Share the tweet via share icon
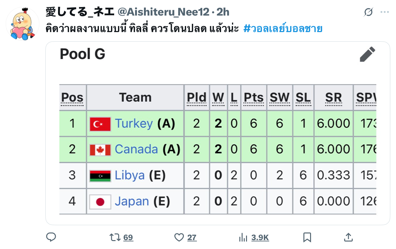 tap(348, 237)
